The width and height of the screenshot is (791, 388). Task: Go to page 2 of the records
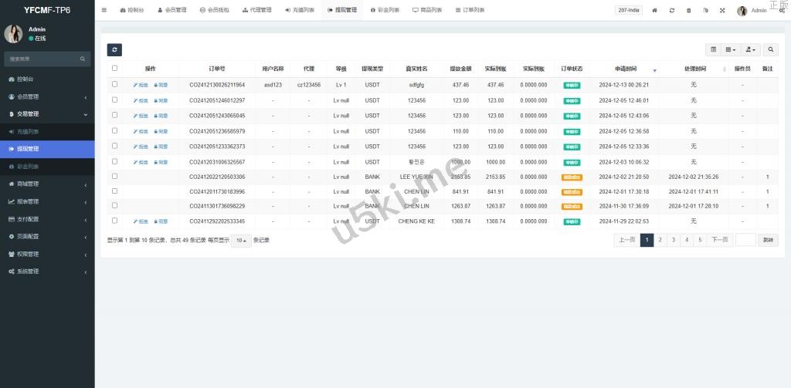coord(660,240)
